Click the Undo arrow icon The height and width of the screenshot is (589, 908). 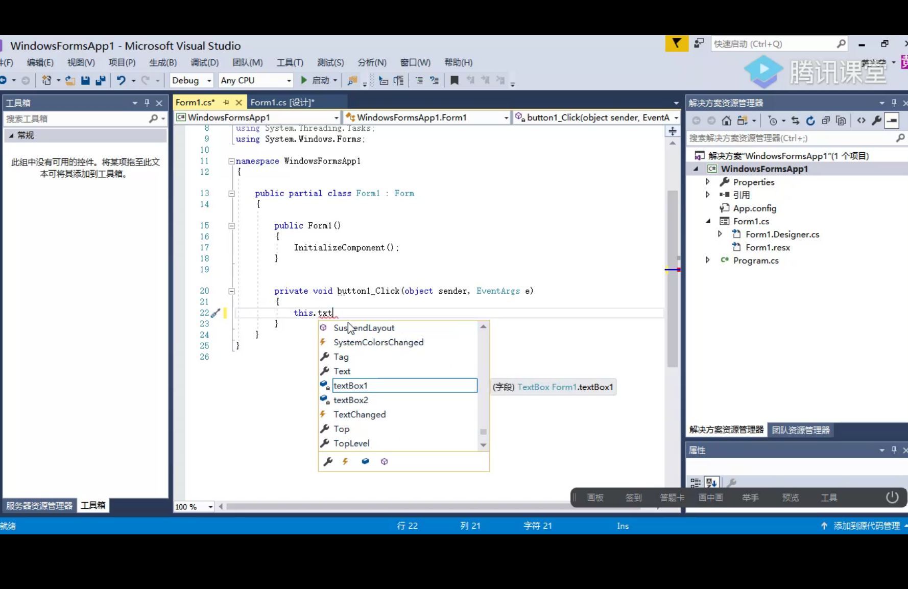[x=121, y=80]
